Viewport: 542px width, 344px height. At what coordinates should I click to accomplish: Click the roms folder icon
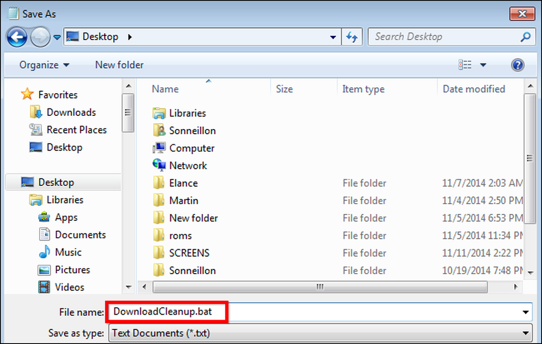point(159,235)
